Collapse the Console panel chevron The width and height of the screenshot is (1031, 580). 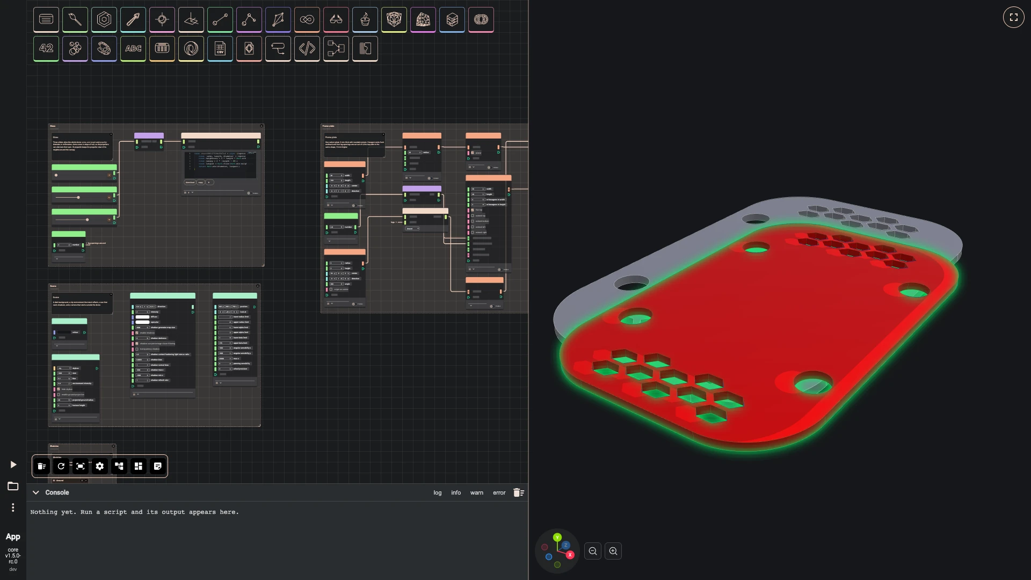(x=36, y=492)
